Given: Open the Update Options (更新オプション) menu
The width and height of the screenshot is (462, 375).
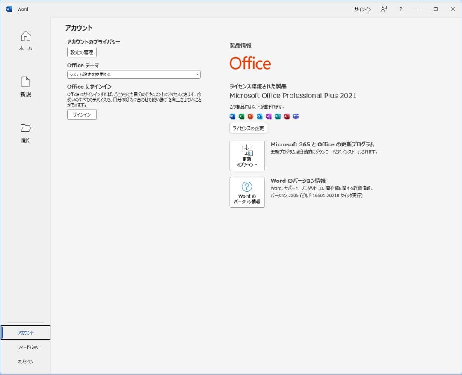Looking at the screenshot, I should click(x=247, y=156).
